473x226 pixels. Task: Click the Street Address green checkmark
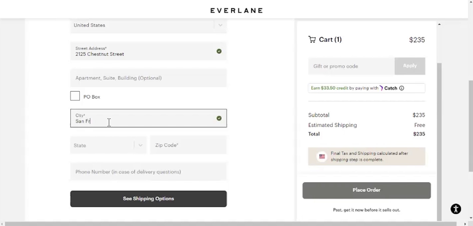coord(219,51)
